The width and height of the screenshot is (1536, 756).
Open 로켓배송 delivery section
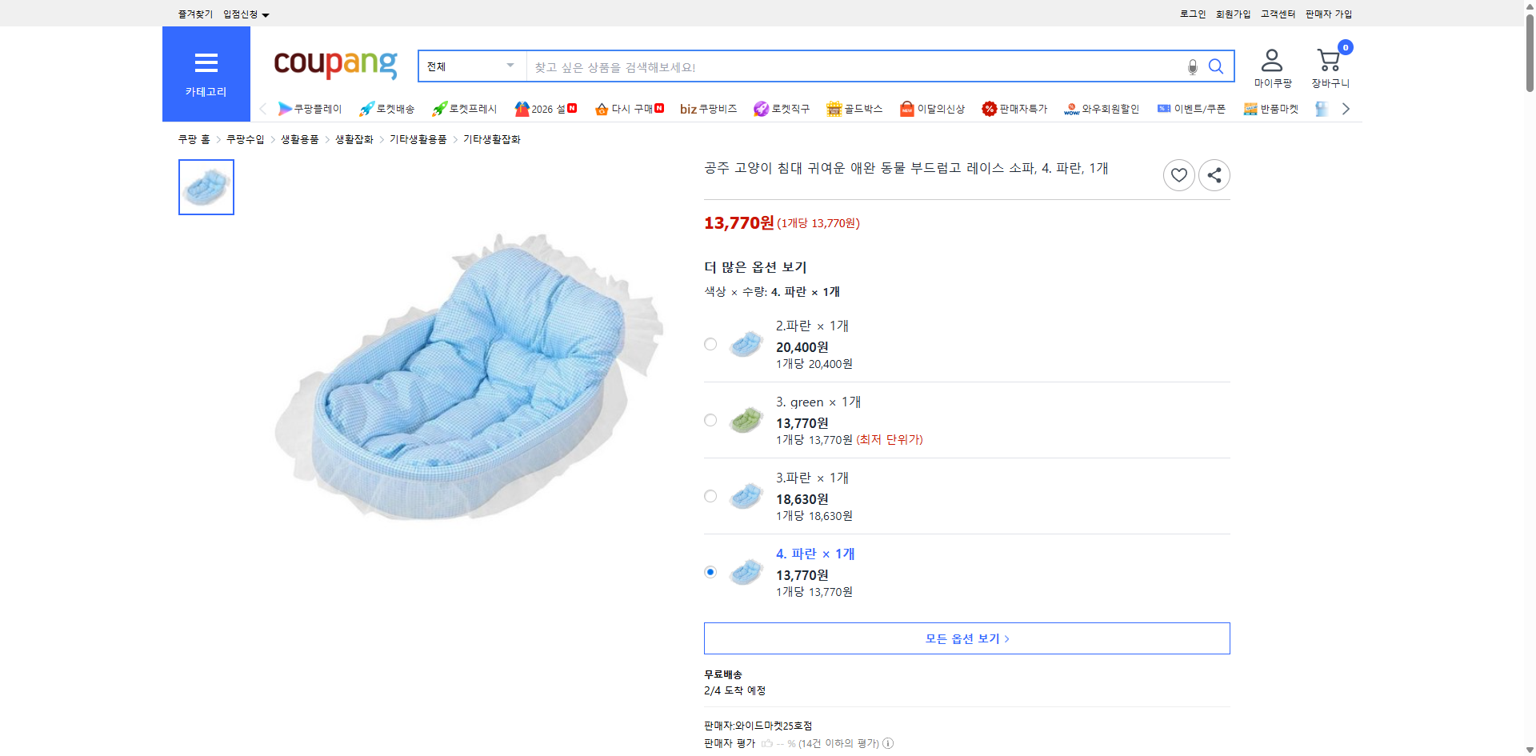(x=387, y=109)
